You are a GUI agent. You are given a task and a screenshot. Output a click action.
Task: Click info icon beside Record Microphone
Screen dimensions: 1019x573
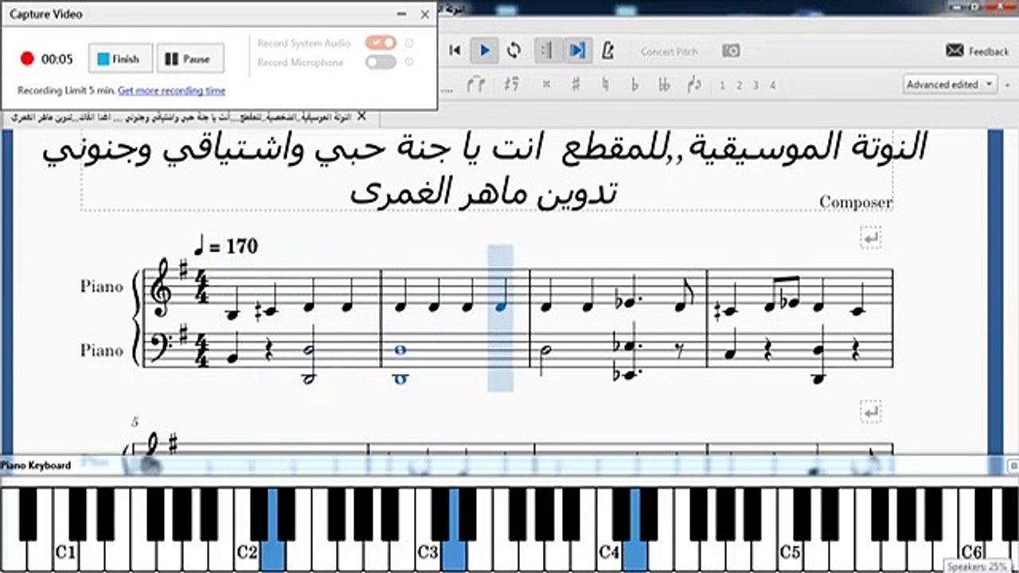(x=409, y=62)
